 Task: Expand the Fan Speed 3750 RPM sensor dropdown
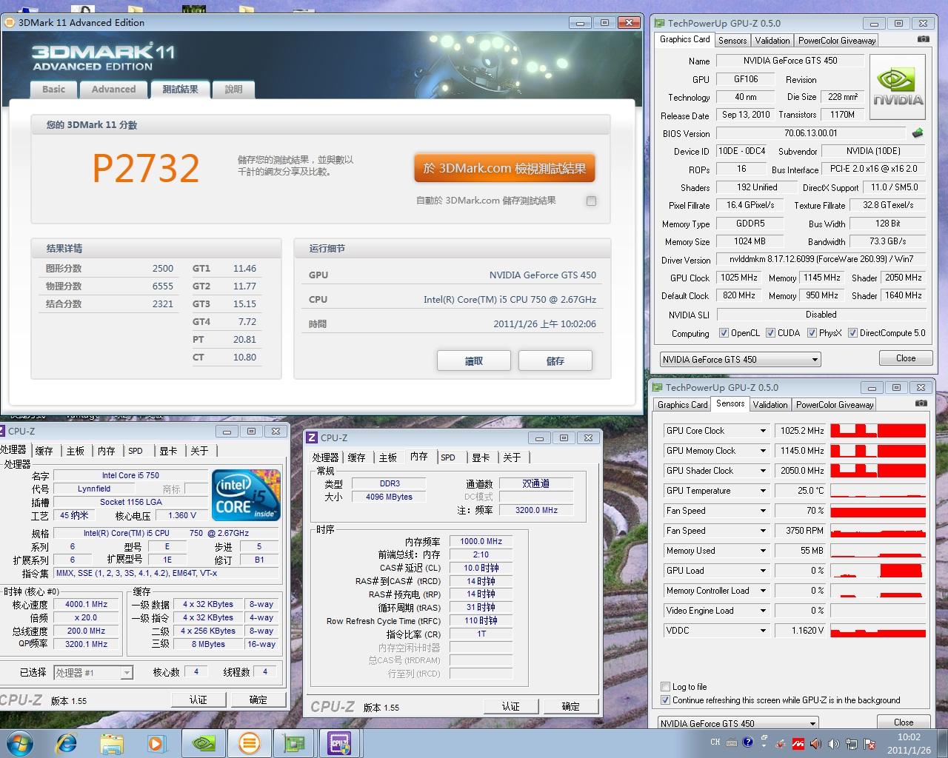(763, 531)
